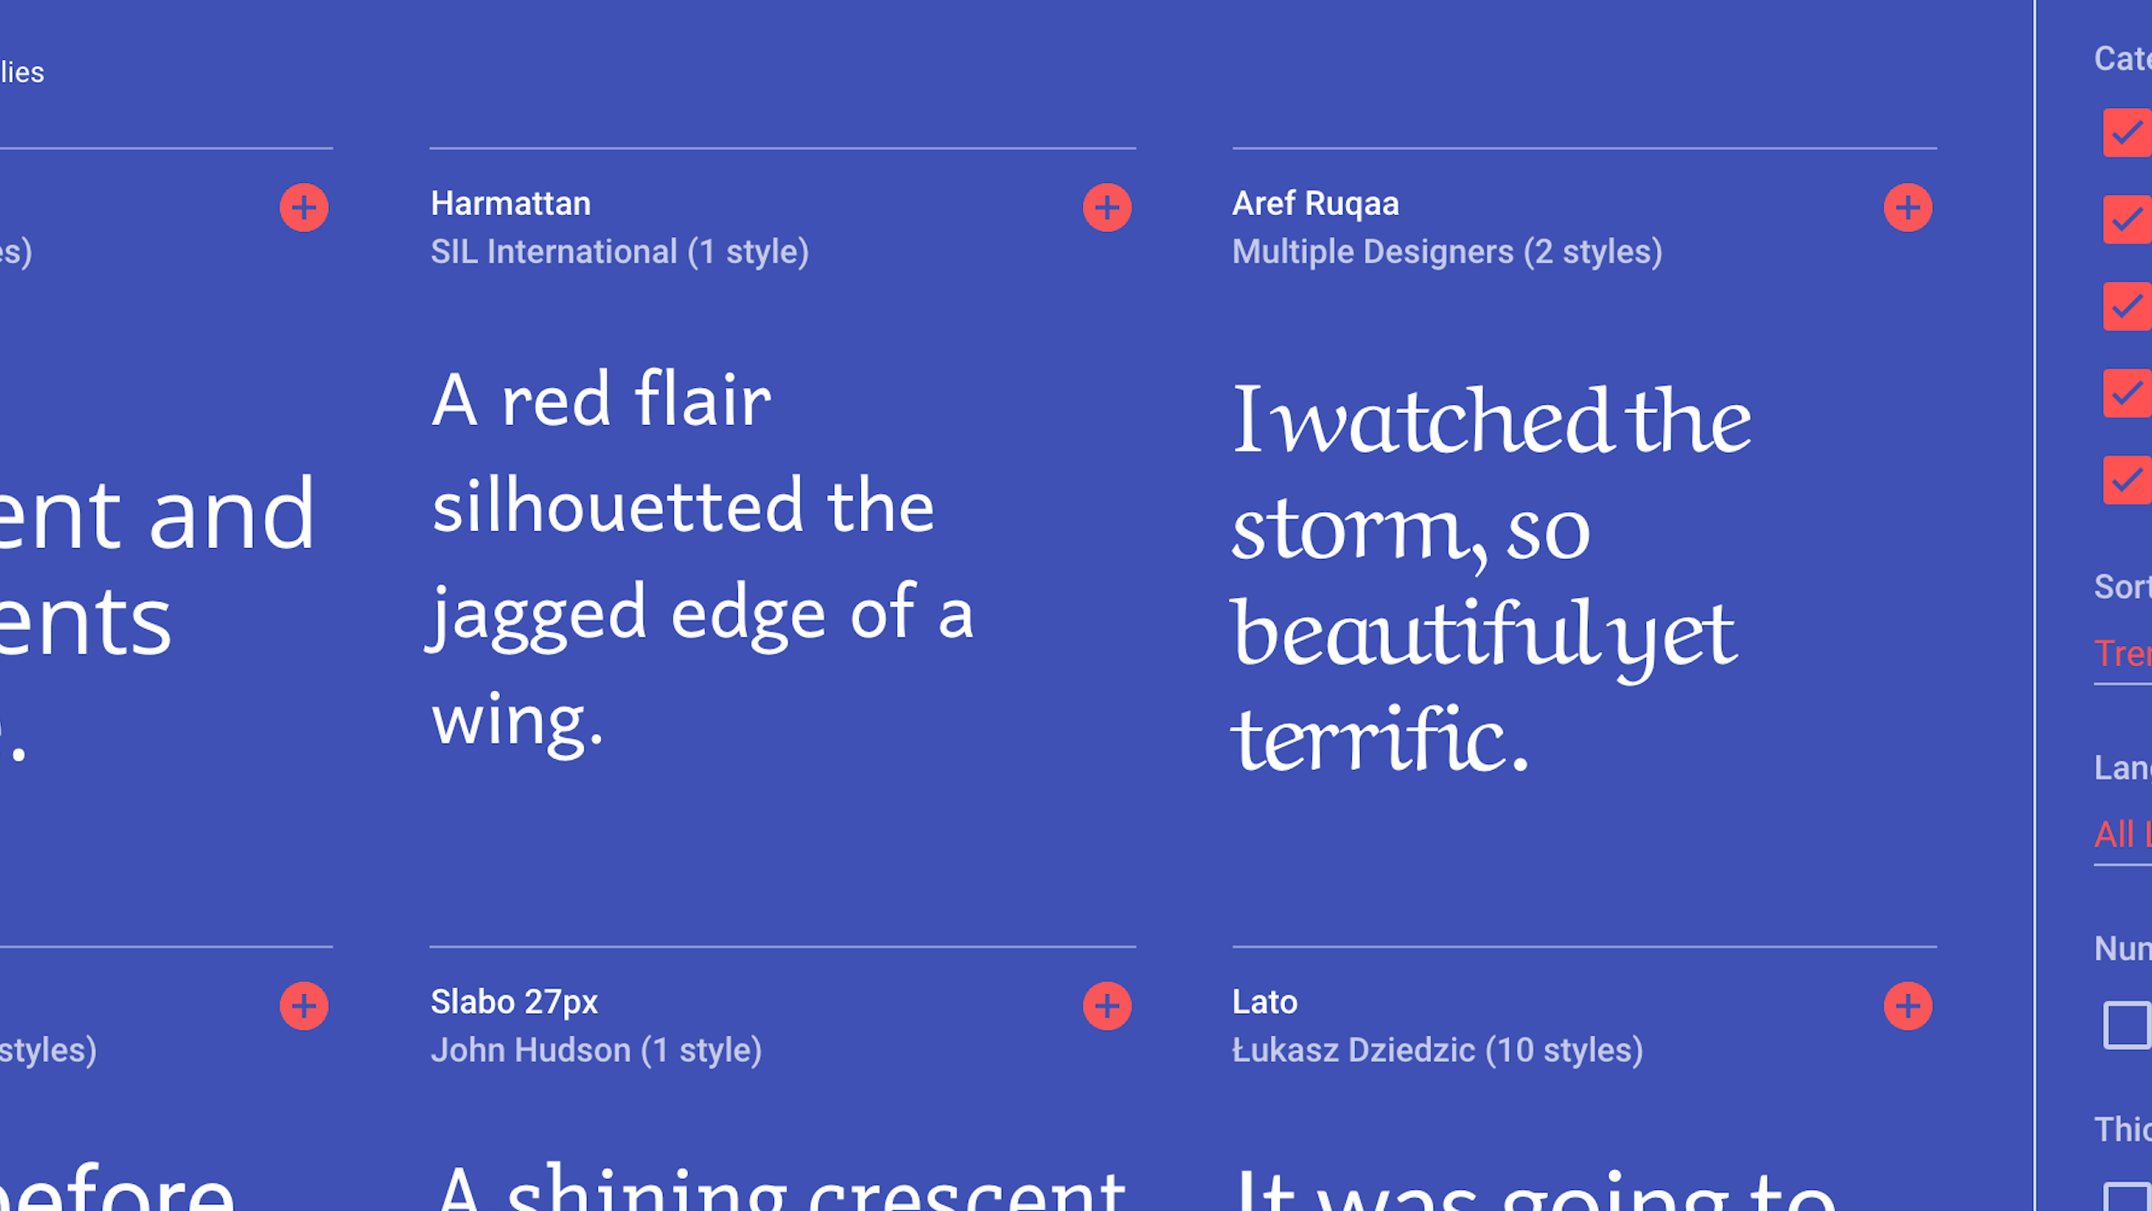
Task: Open the Harmattan font name link
Action: (x=510, y=202)
